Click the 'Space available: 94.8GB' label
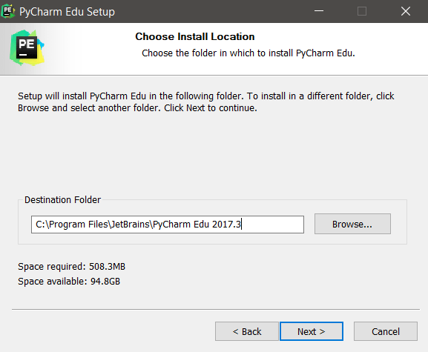 [x=69, y=281]
